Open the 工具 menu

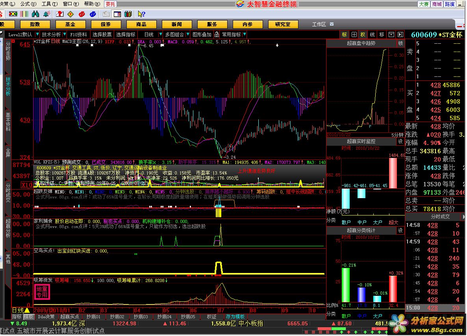coord(50,4)
